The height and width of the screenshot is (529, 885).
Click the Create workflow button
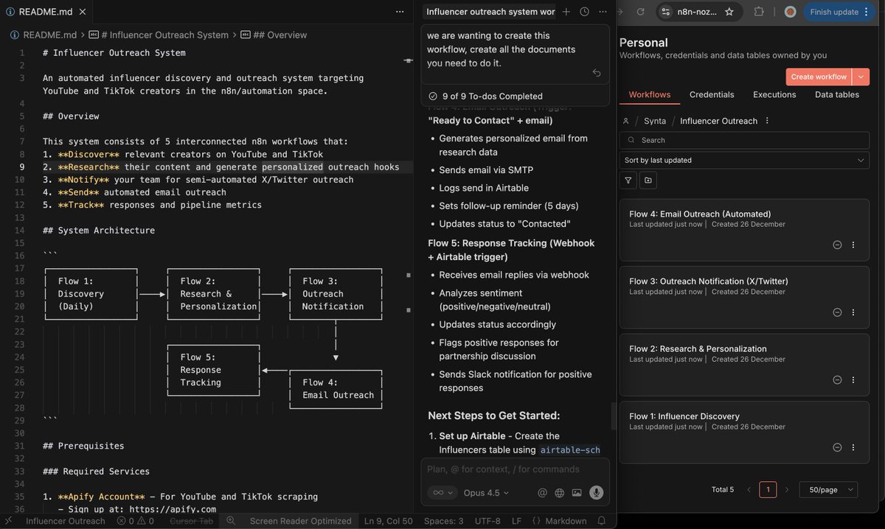[x=819, y=77]
